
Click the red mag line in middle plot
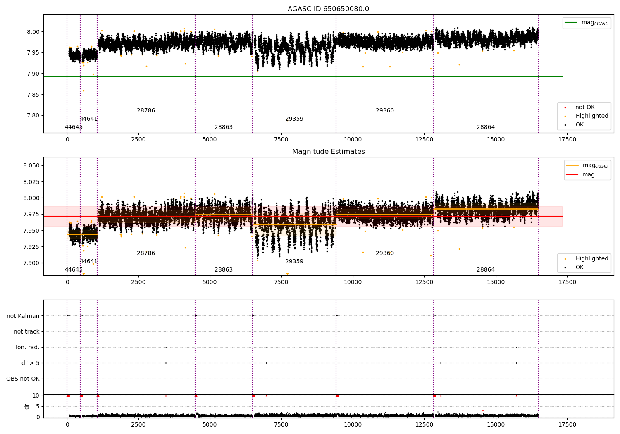click(303, 216)
